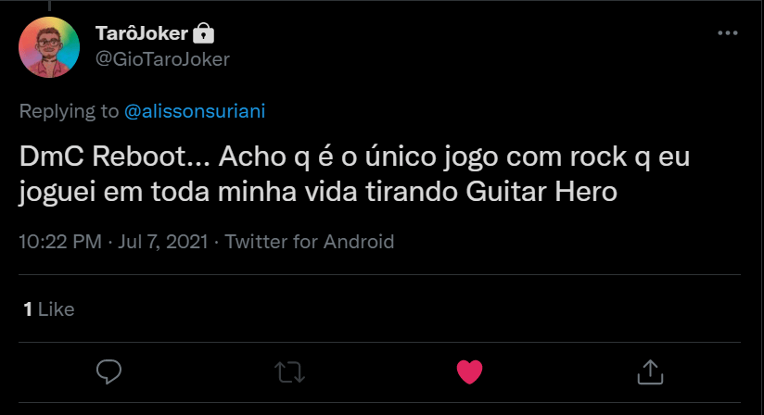Click the @GioTaroJoker handle
Screen dimensions: 764x415
tap(162, 58)
